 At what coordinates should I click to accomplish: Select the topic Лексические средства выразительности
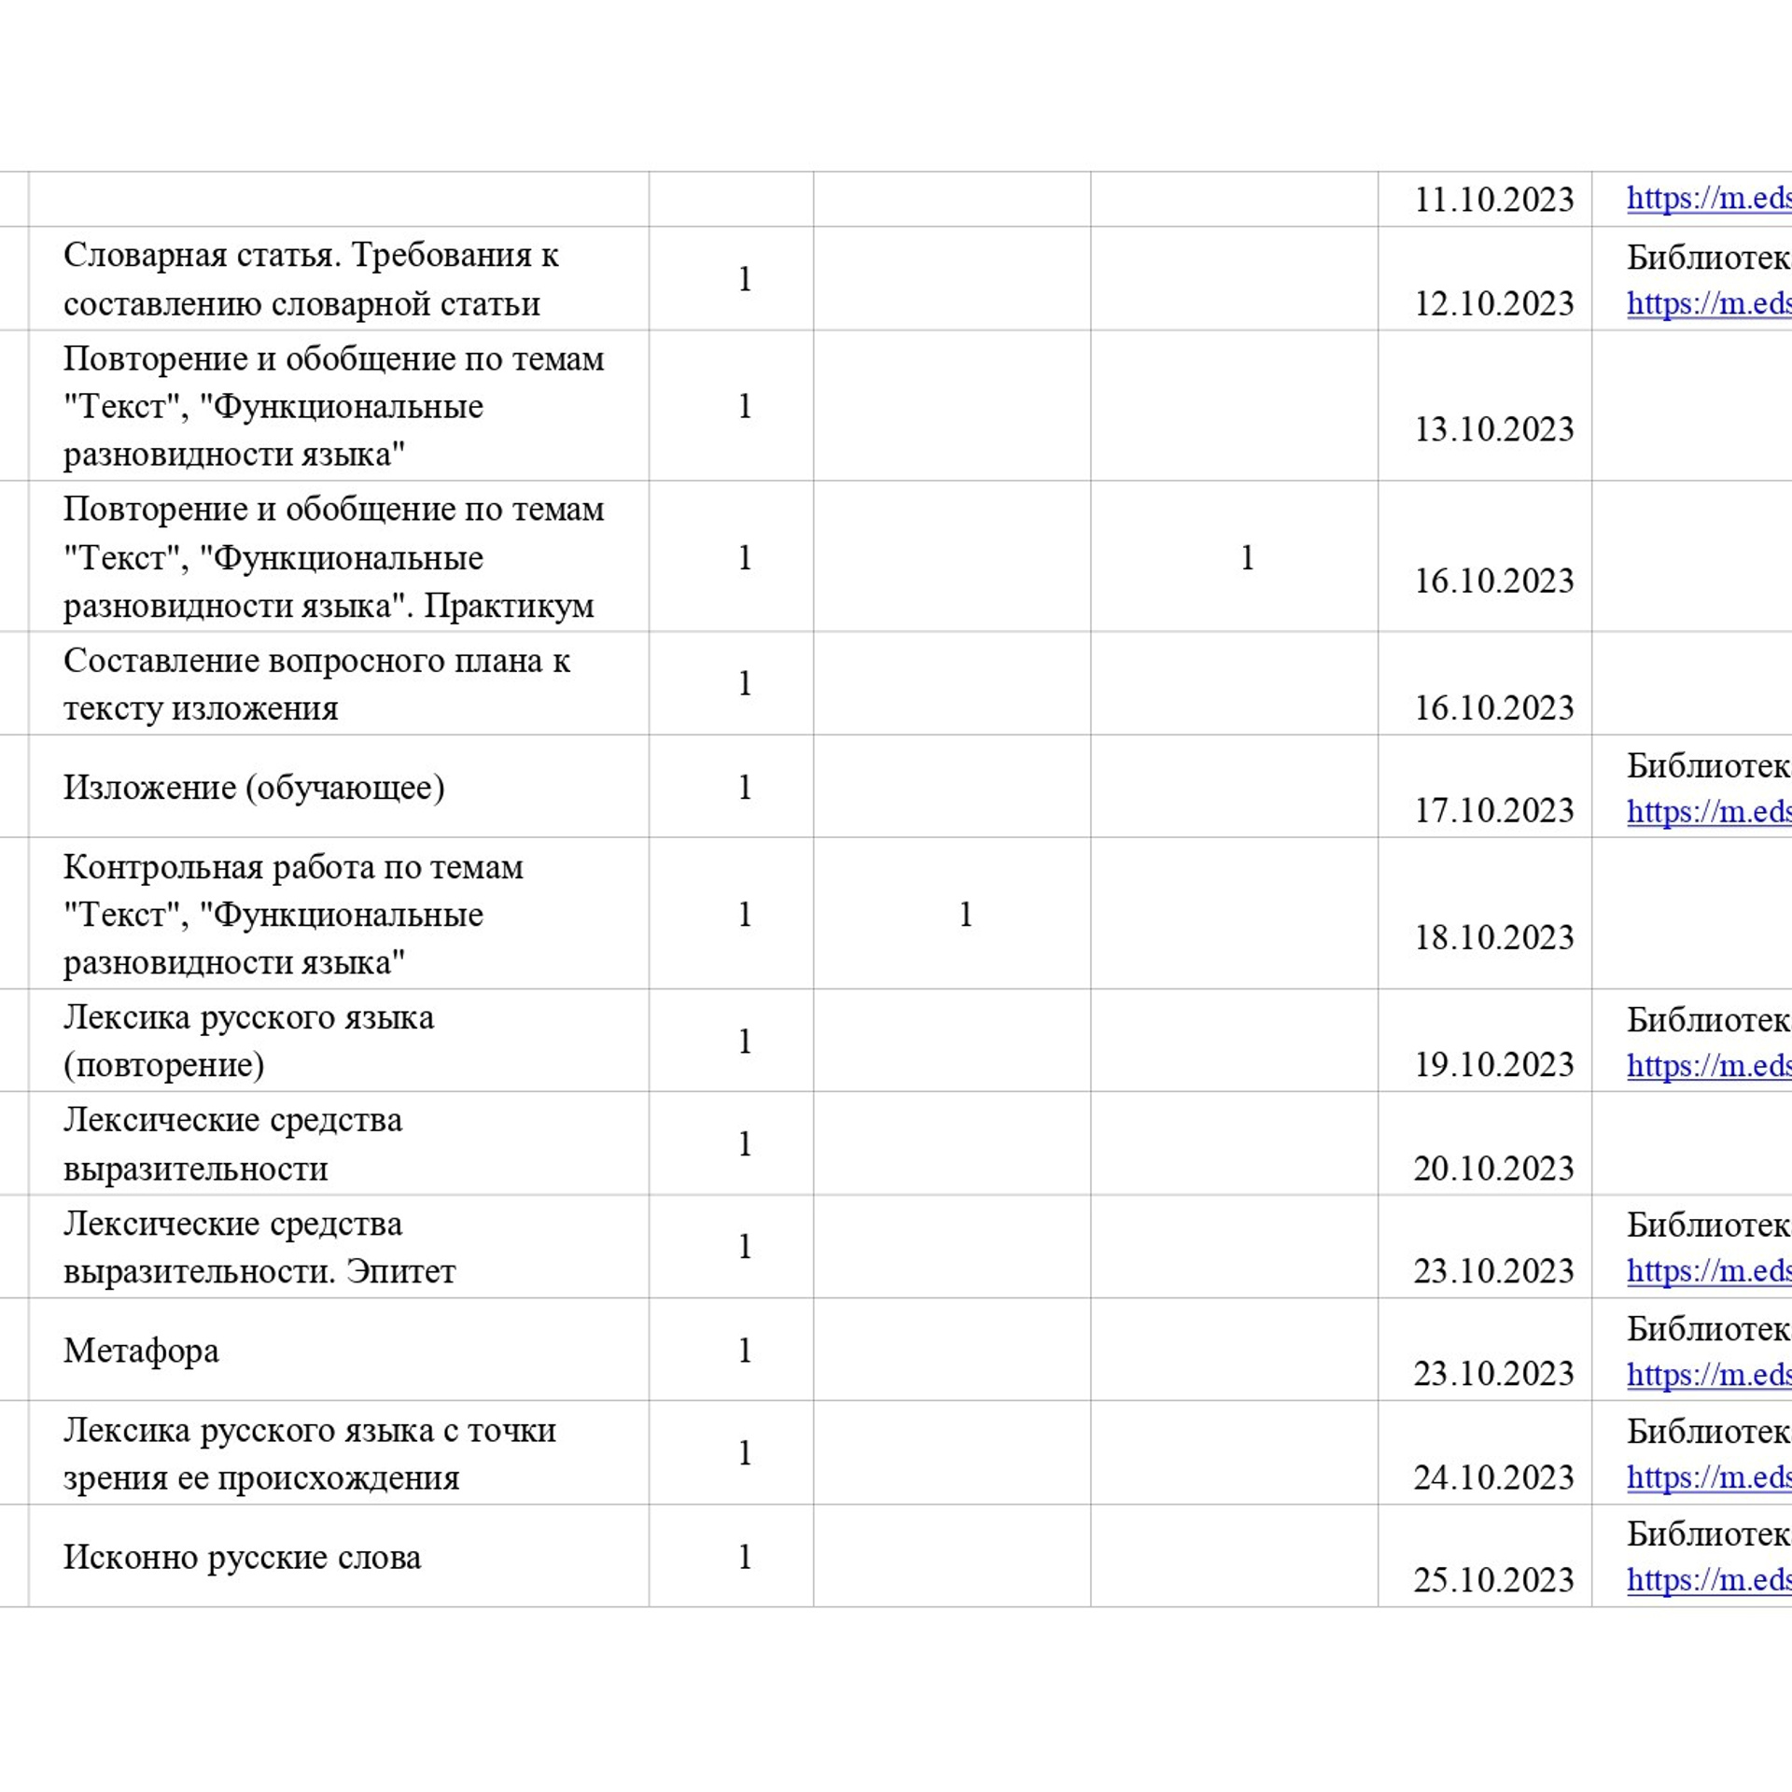pos(233,1143)
